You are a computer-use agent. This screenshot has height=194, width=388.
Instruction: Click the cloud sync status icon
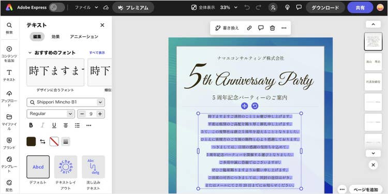click(x=106, y=7)
